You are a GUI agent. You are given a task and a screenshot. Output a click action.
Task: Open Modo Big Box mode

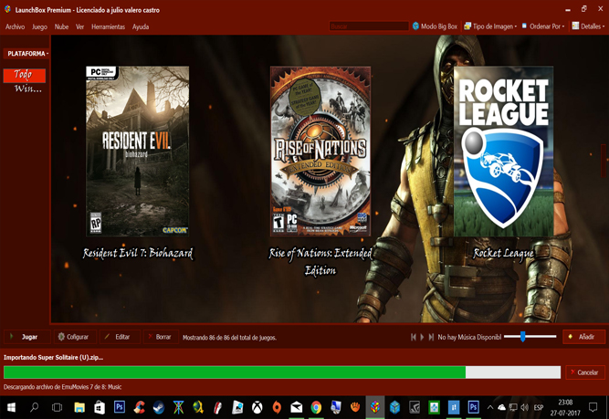point(435,26)
